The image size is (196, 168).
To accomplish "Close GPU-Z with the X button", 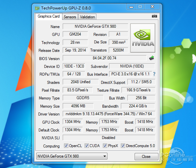I will [x=152, y=7].
